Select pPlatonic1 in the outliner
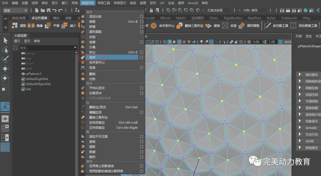 point(34,74)
